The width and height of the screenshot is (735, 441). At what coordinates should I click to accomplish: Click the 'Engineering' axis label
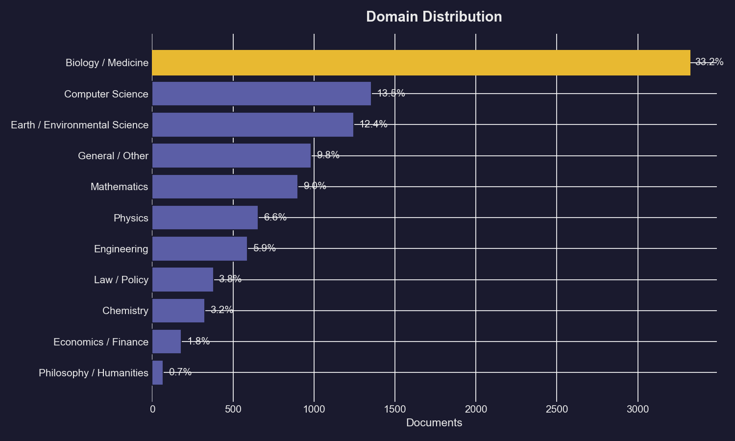pos(121,249)
